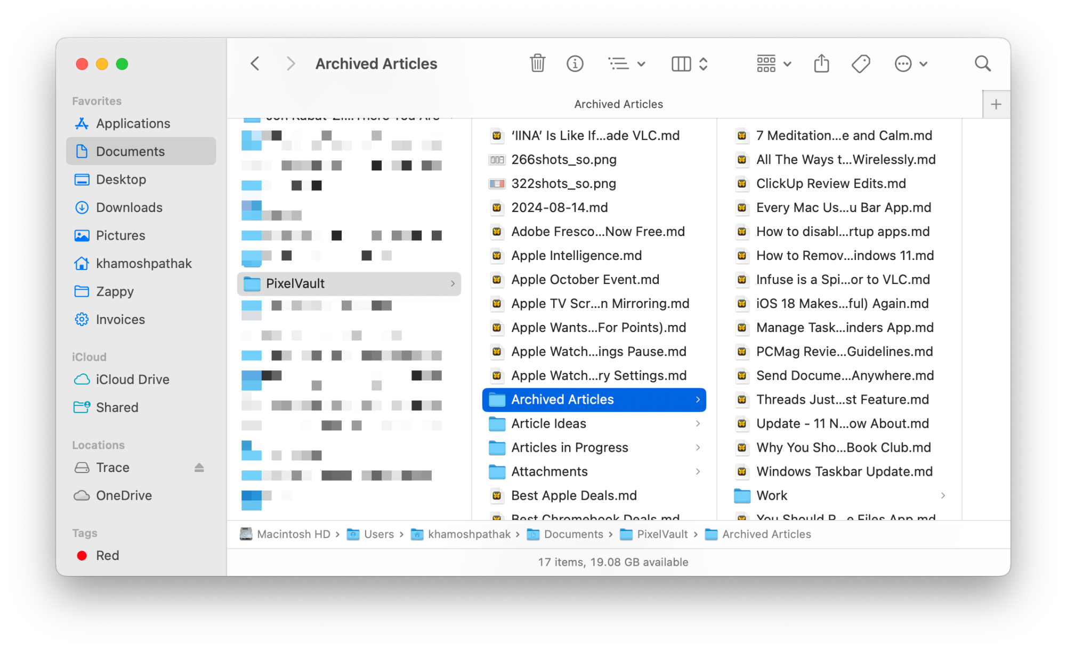Screen dimensions: 1066x650
Task: Open the Search magnifier icon
Action: tap(983, 64)
